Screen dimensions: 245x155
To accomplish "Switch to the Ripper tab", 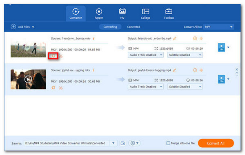I will pyautogui.click(x=99, y=13).
